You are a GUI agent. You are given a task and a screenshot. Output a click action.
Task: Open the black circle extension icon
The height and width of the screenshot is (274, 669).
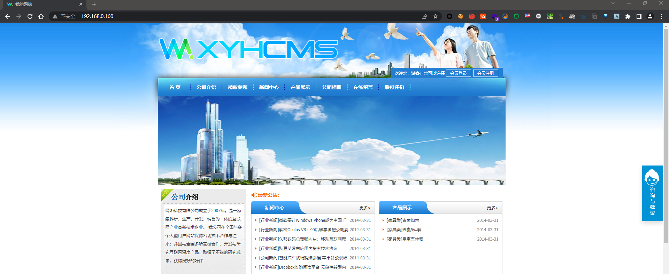[x=449, y=16]
